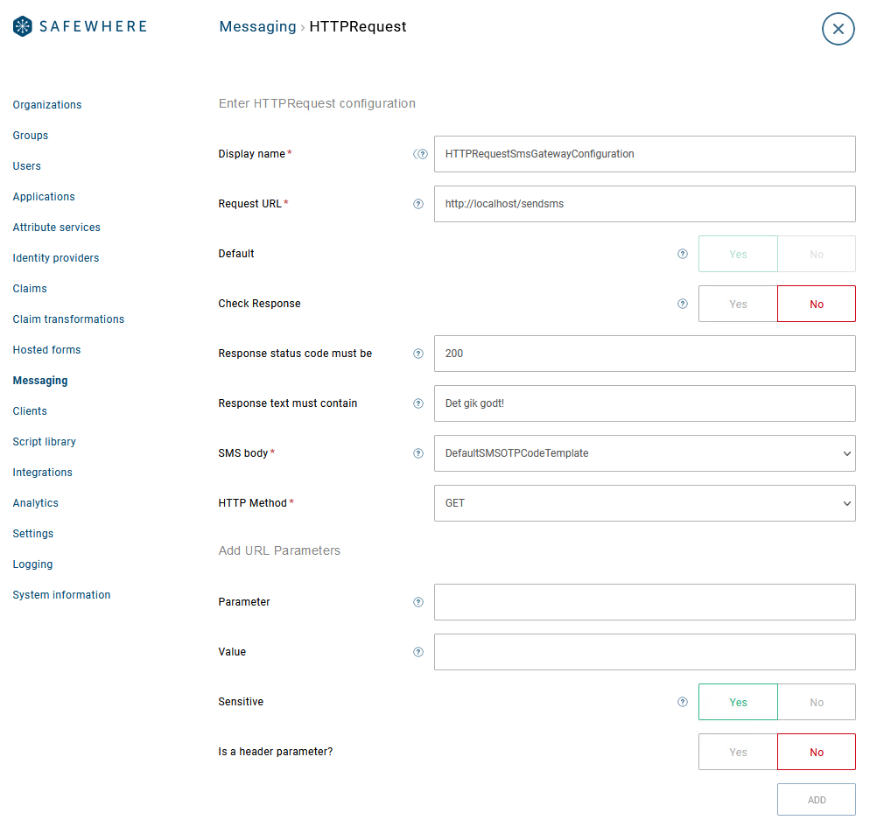
Task: Open the help tooltip for Parameter
Action: click(x=418, y=602)
